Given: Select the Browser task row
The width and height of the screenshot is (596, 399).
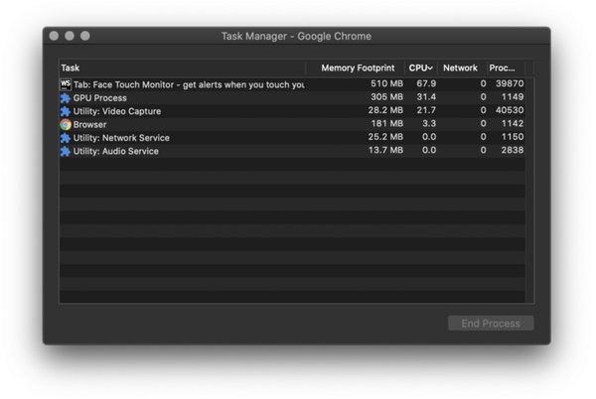Looking at the screenshot, I should click(x=292, y=124).
